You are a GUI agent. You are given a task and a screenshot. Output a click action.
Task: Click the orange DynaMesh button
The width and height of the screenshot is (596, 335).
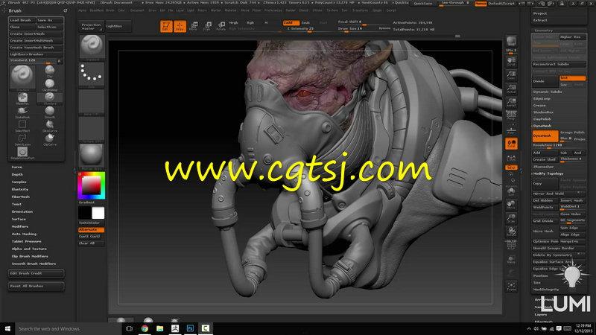(x=545, y=135)
